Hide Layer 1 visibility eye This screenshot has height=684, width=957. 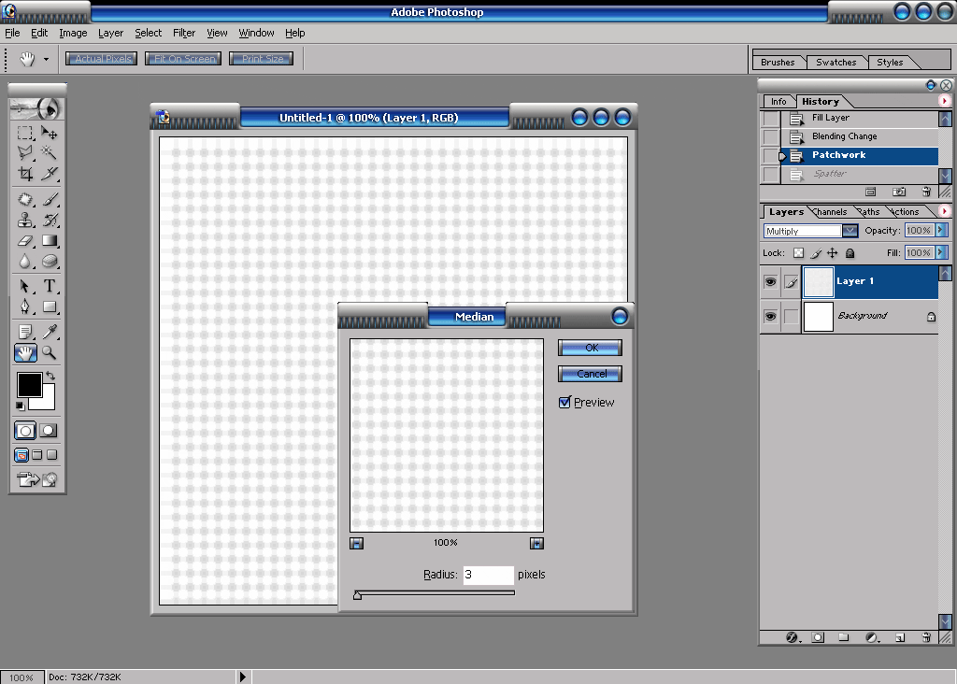tap(770, 282)
